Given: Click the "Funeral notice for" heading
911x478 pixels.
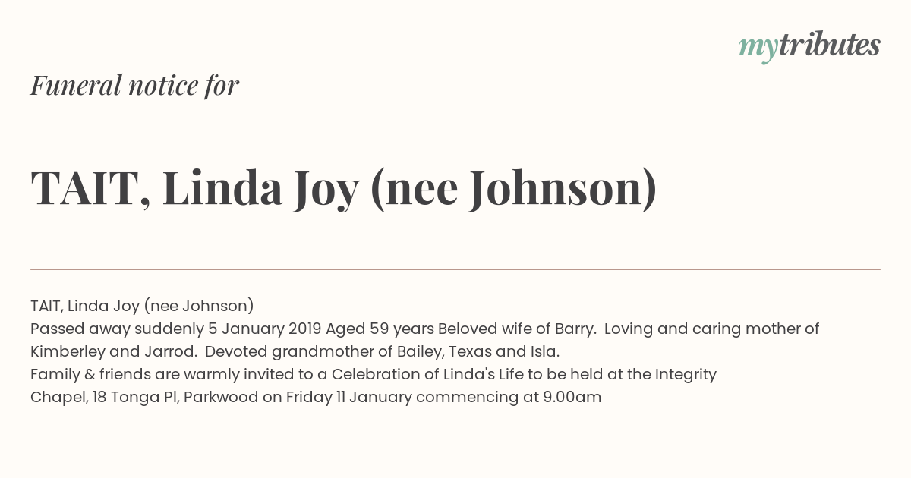Looking at the screenshot, I should (135, 85).
